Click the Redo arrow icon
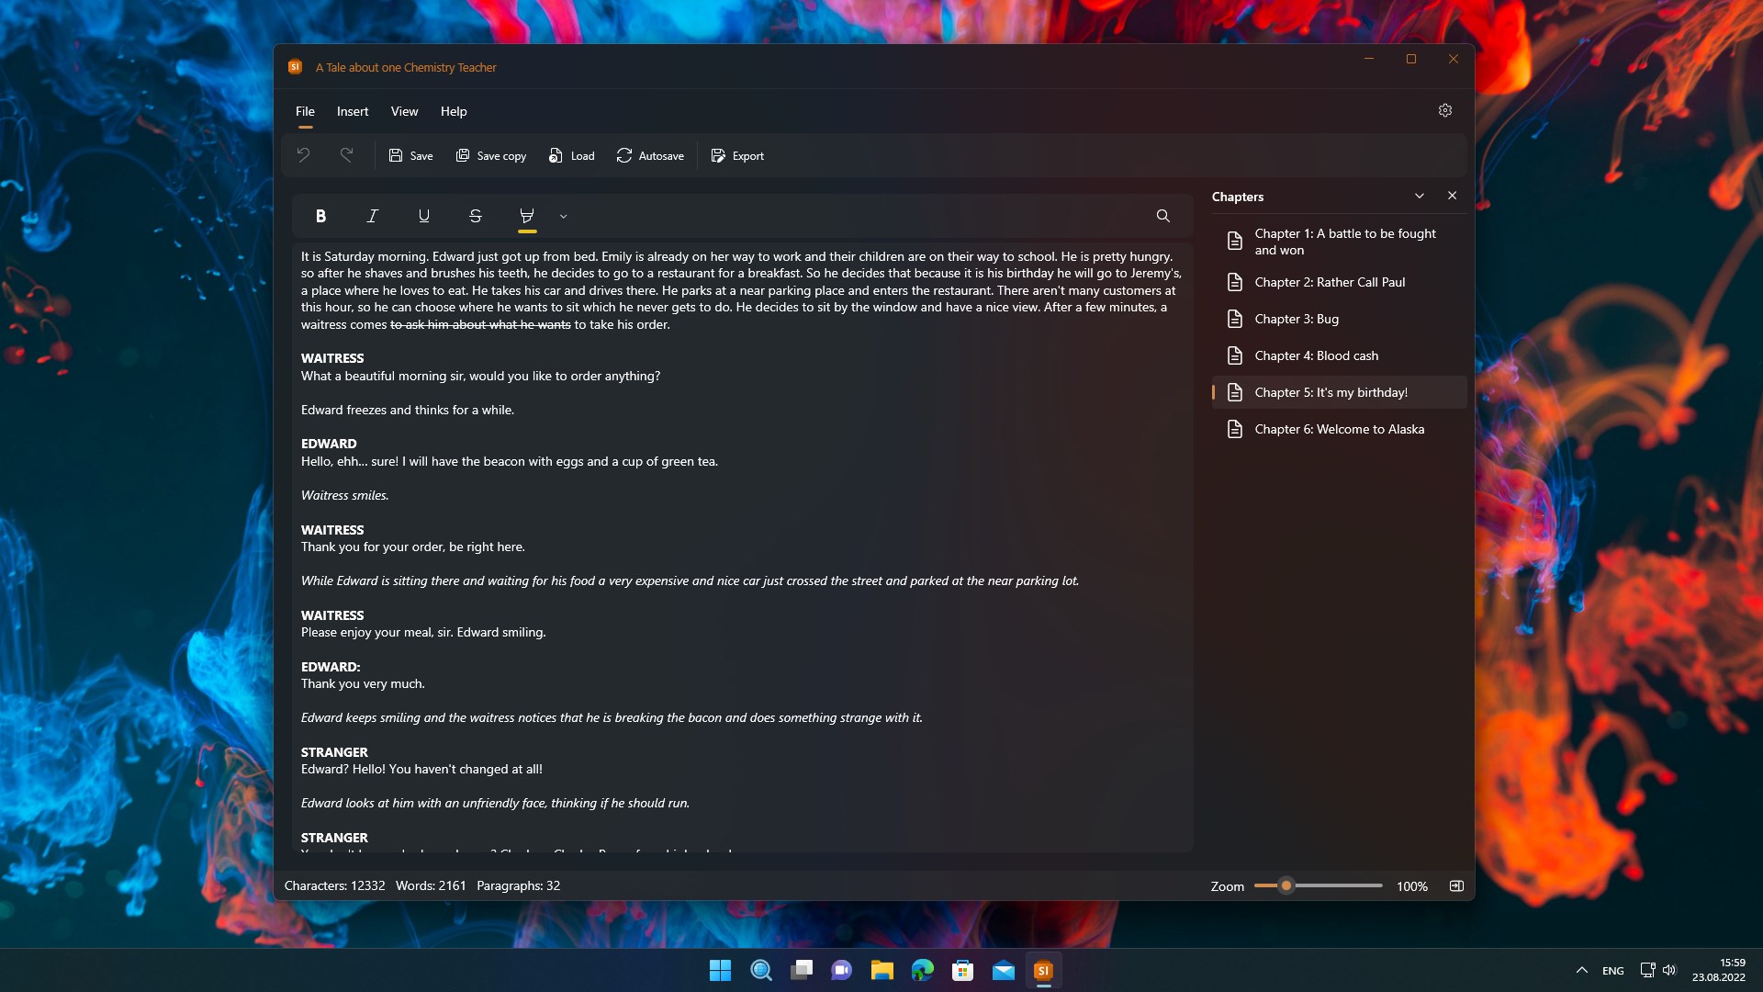This screenshot has height=992, width=1763. (346, 155)
